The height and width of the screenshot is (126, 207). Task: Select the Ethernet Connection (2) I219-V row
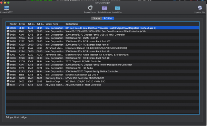coord(102,75)
